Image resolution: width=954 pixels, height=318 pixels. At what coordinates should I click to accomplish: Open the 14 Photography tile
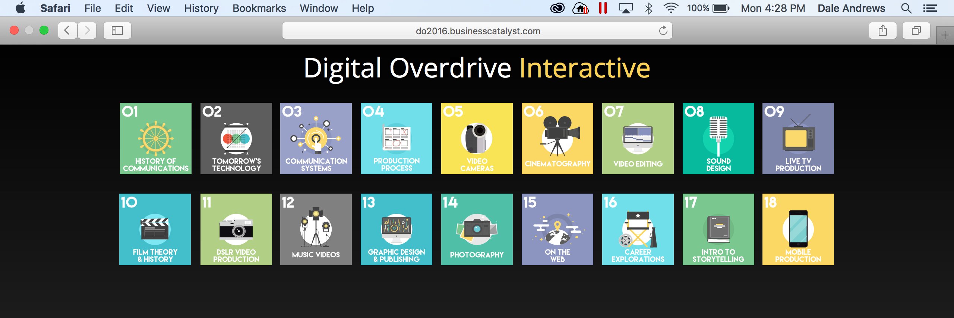pyautogui.click(x=477, y=229)
